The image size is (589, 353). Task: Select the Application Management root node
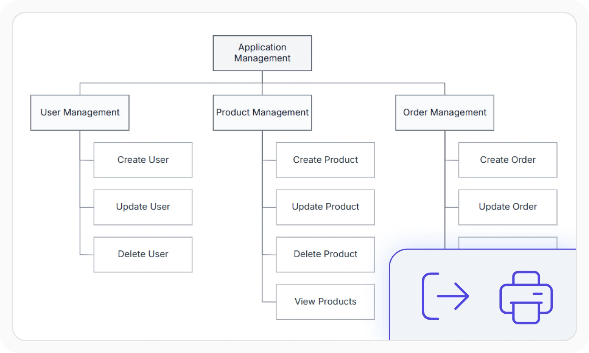tap(262, 53)
